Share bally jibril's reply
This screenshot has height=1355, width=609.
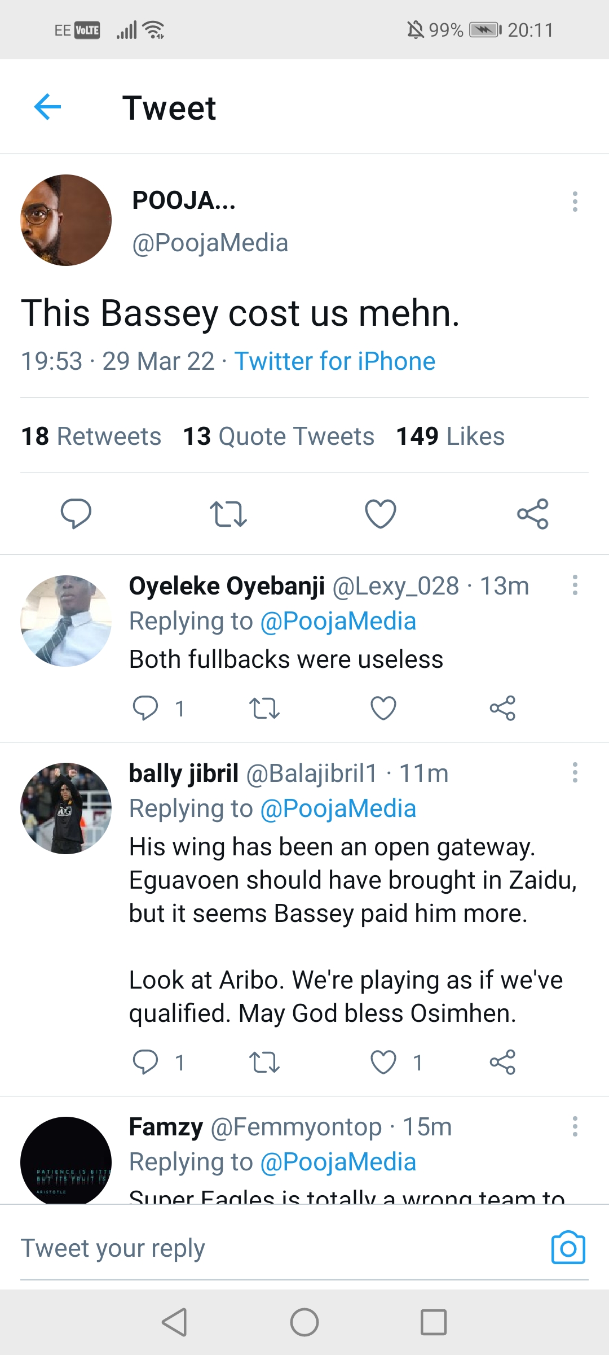(502, 1063)
